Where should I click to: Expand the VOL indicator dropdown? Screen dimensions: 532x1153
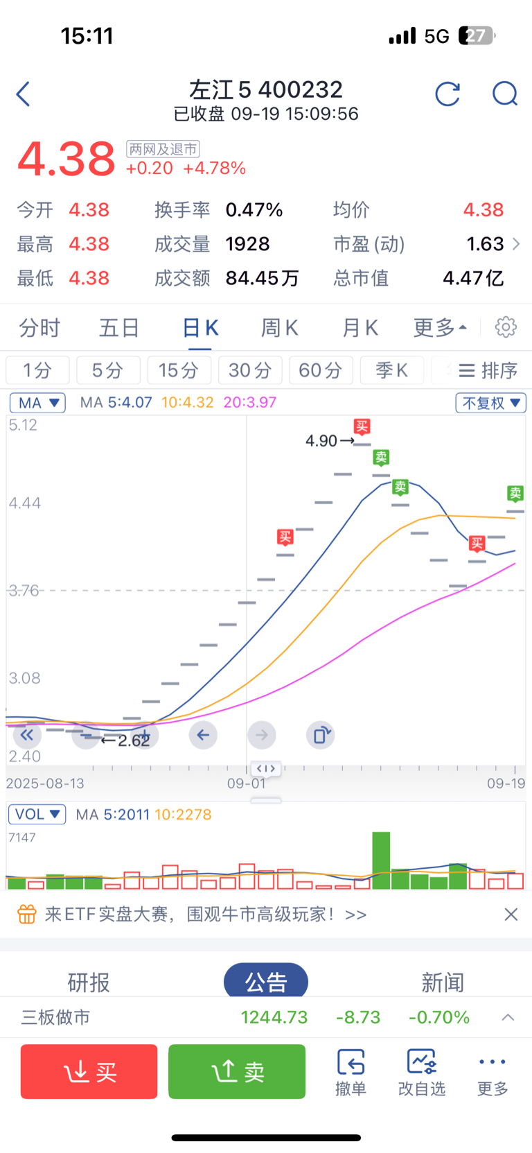(x=37, y=814)
